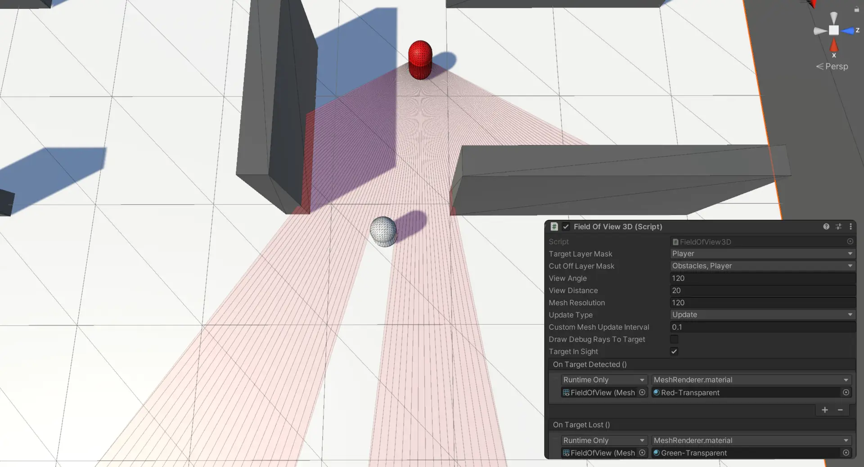
Task: Collapse the Field Of View 3D (Script) header
Action: (617, 227)
